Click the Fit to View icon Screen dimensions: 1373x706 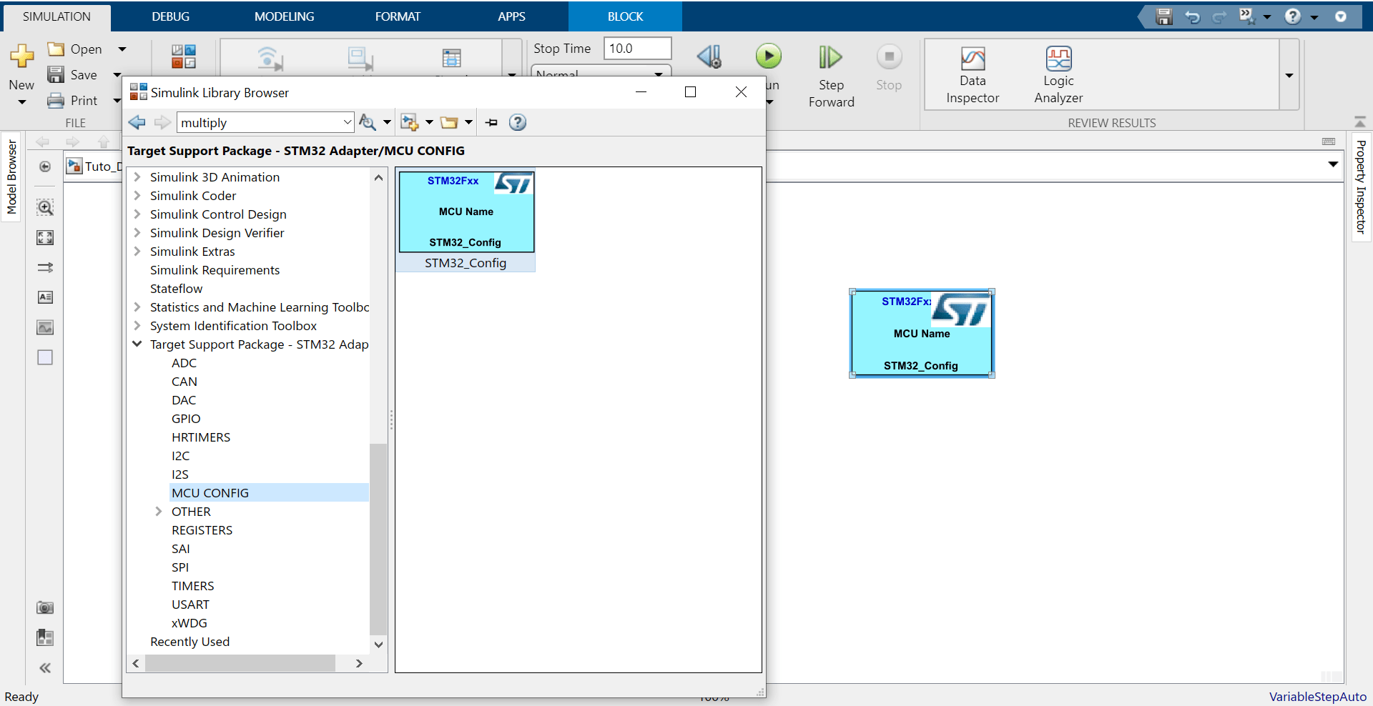click(45, 237)
